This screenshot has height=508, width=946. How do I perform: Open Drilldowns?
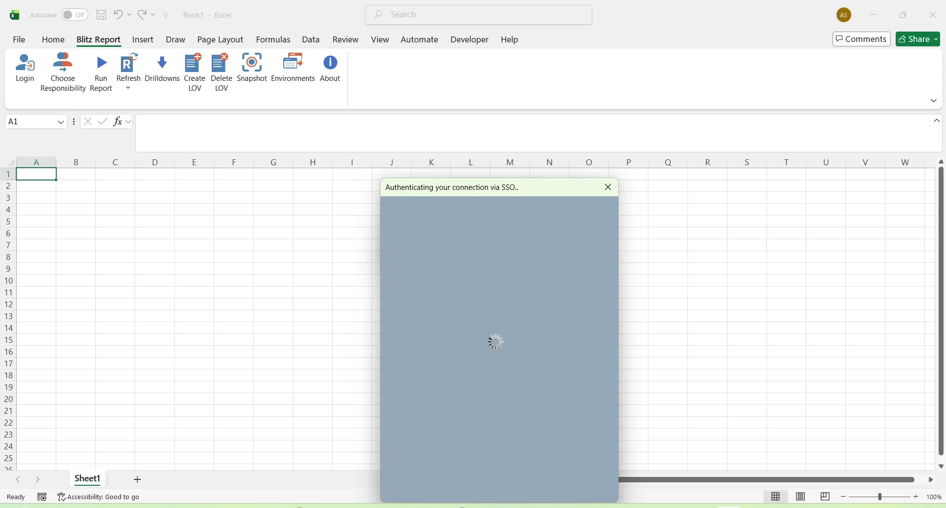click(162, 68)
